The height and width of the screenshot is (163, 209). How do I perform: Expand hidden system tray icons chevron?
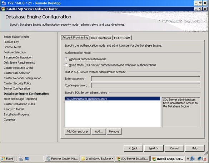[x=188, y=159]
